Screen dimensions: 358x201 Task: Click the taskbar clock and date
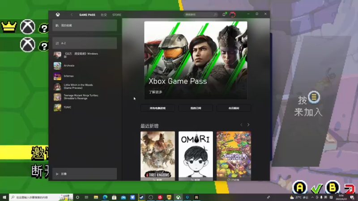341,197
